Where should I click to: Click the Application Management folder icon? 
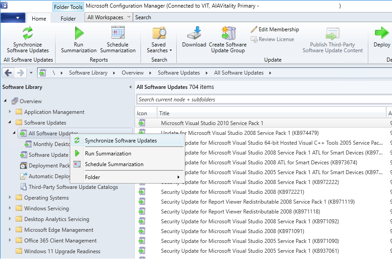pyautogui.click(x=19, y=112)
